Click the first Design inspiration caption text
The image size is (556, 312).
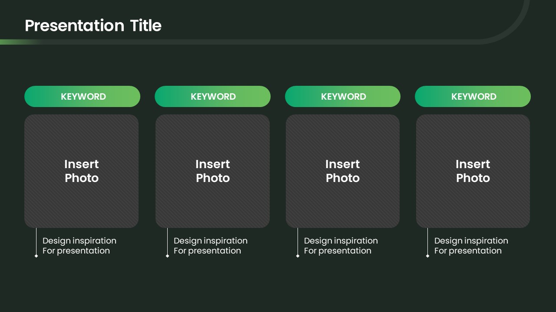tap(79, 246)
